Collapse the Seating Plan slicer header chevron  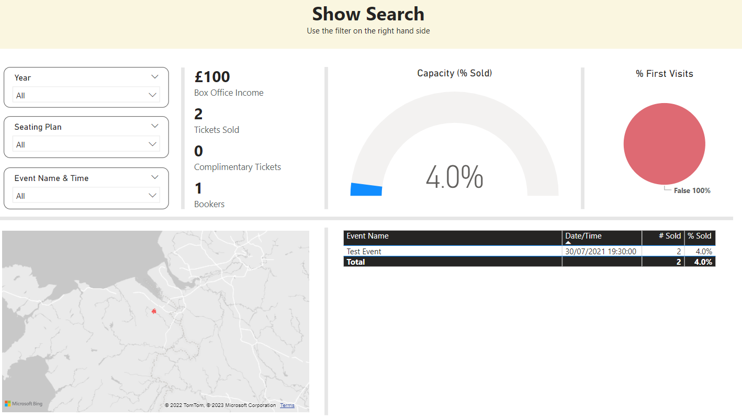click(154, 126)
